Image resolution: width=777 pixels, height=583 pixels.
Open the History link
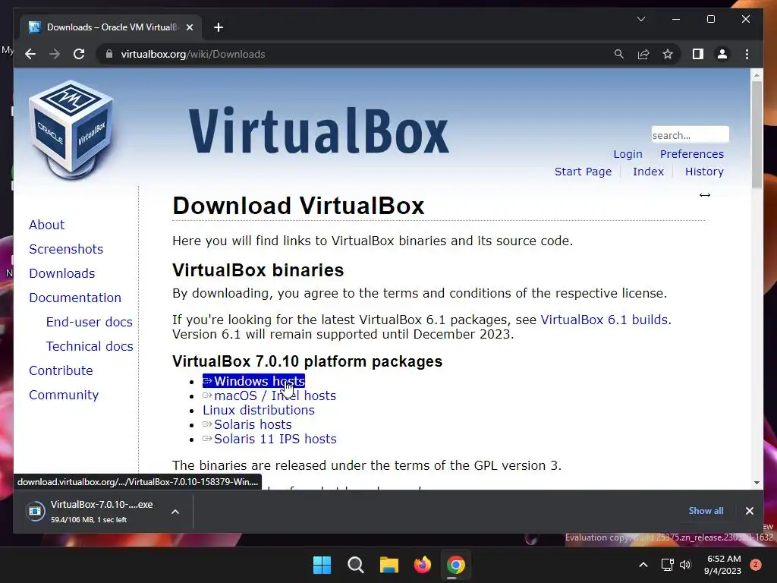pyautogui.click(x=704, y=172)
